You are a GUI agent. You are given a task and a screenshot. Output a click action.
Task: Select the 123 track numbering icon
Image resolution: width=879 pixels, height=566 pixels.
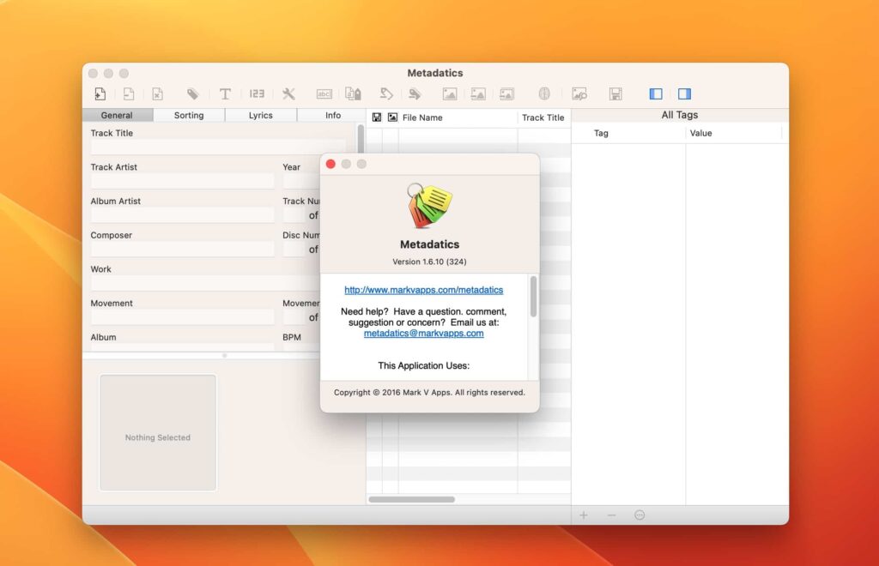257,93
